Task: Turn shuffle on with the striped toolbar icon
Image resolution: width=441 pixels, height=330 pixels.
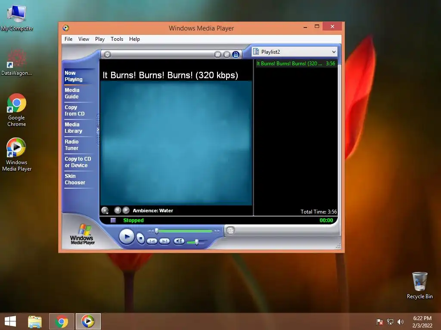Action: pos(217,55)
